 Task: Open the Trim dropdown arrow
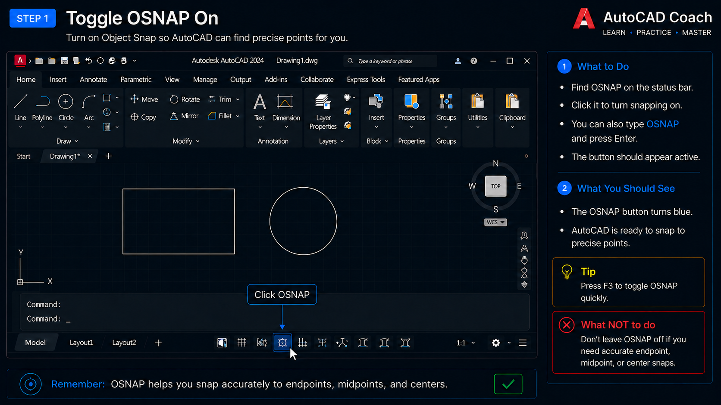coord(238,99)
